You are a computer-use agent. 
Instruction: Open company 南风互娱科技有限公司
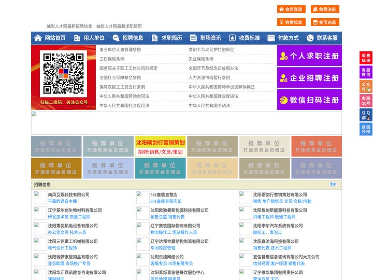coord(69,194)
